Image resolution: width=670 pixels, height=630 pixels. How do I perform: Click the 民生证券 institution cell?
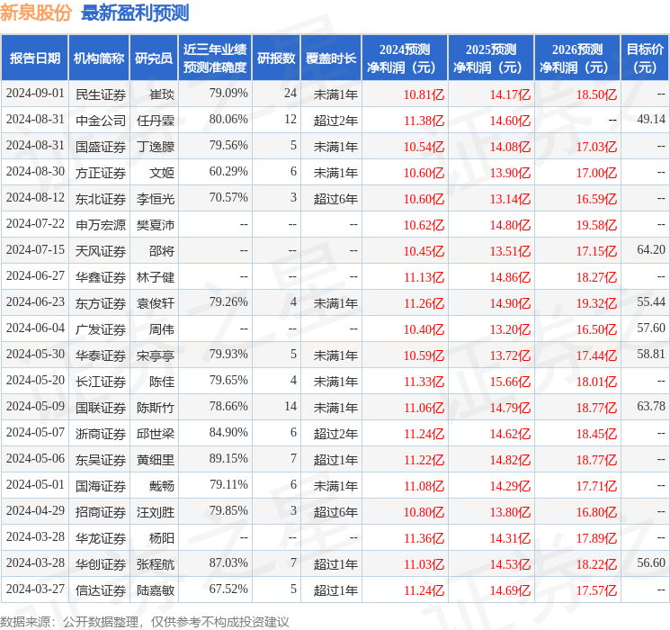coord(101,94)
